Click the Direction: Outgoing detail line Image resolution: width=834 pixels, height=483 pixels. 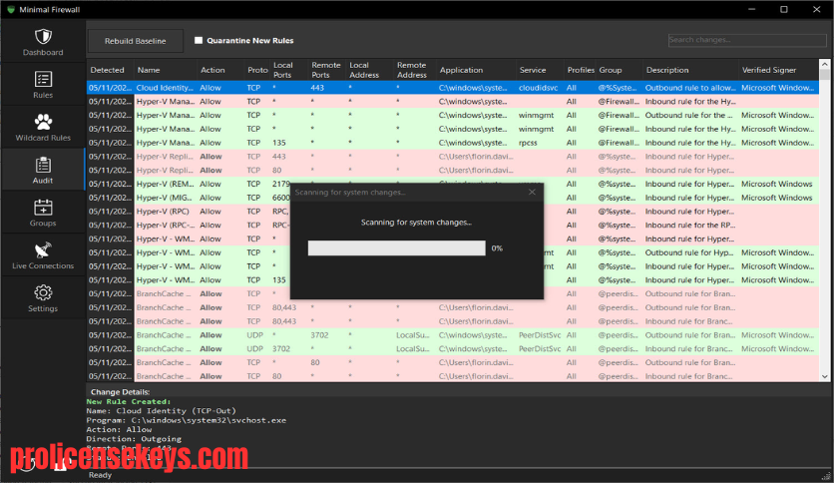pyautogui.click(x=134, y=439)
